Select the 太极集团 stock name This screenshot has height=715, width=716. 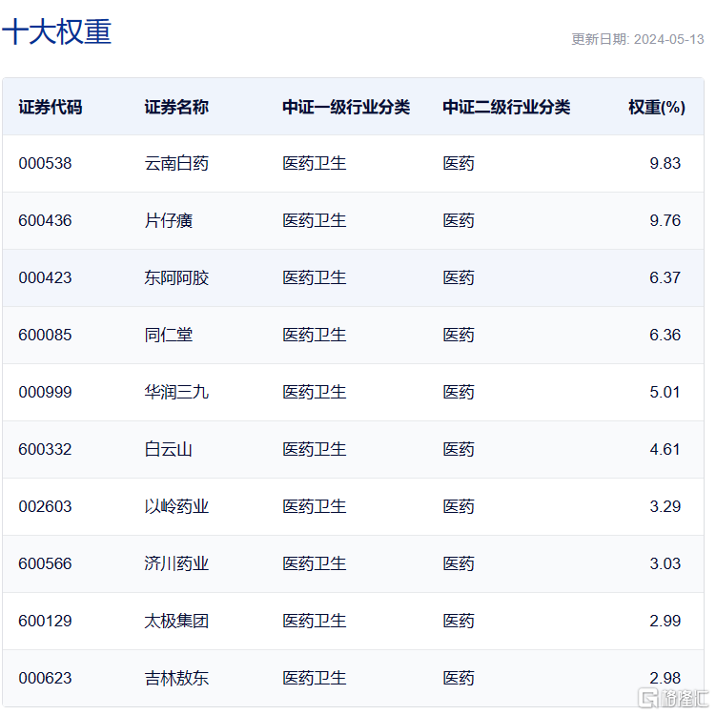point(176,621)
